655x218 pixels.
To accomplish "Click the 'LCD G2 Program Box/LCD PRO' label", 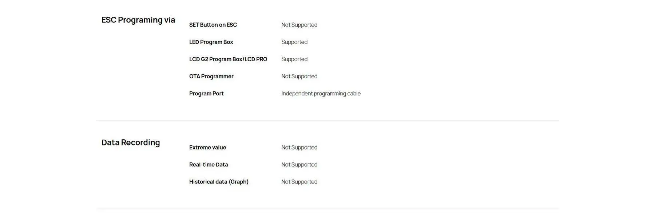I will pyautogui.click(x=228, y=59).
